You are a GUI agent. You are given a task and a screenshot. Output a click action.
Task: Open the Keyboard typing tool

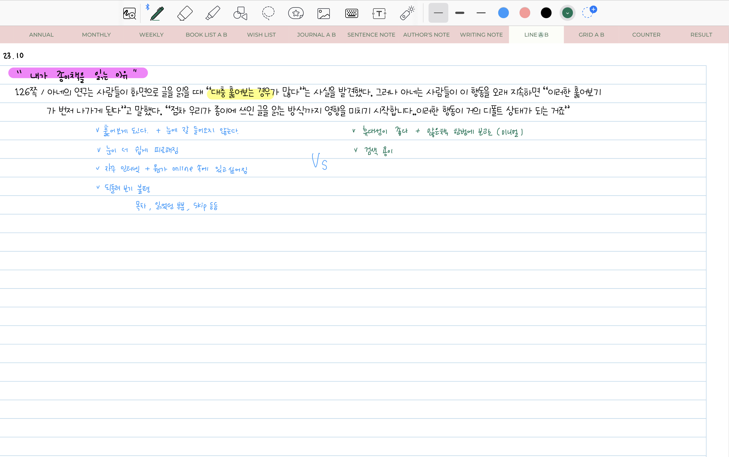pyautogui.click(x=351, y=13)
